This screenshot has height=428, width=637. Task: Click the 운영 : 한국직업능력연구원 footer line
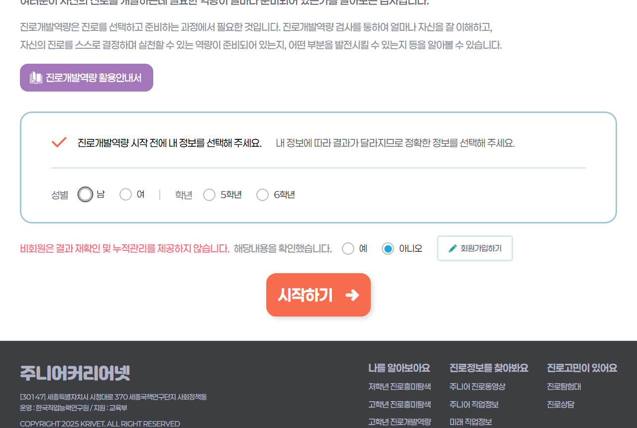click(x=74, y=408)
